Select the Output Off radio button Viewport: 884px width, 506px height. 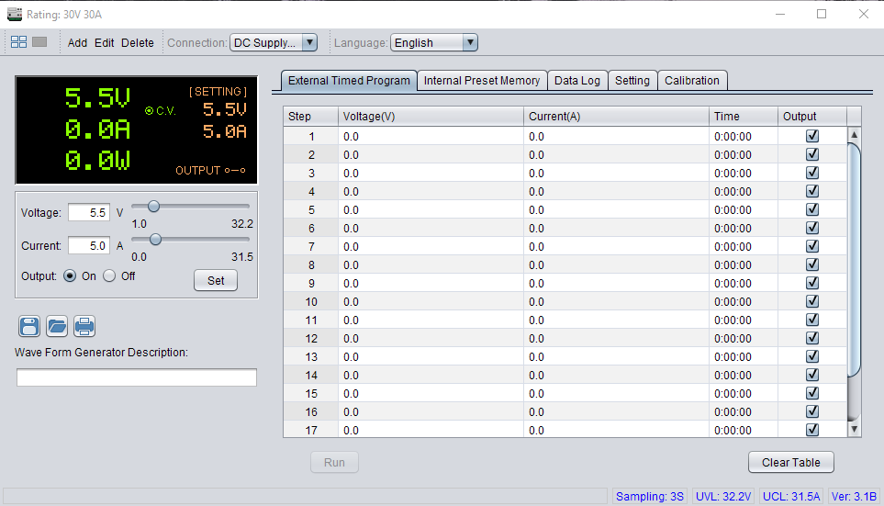pos(109,275)
